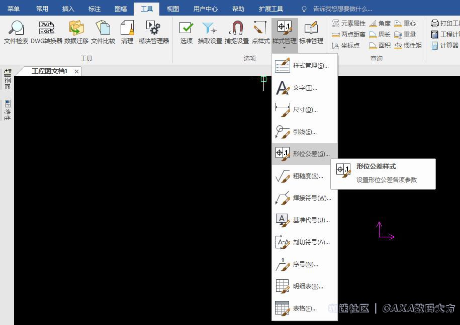Open the 文件比较 file compare tool
The width and height of the screenshot is (460, 325).
click(x=103, y=32)
